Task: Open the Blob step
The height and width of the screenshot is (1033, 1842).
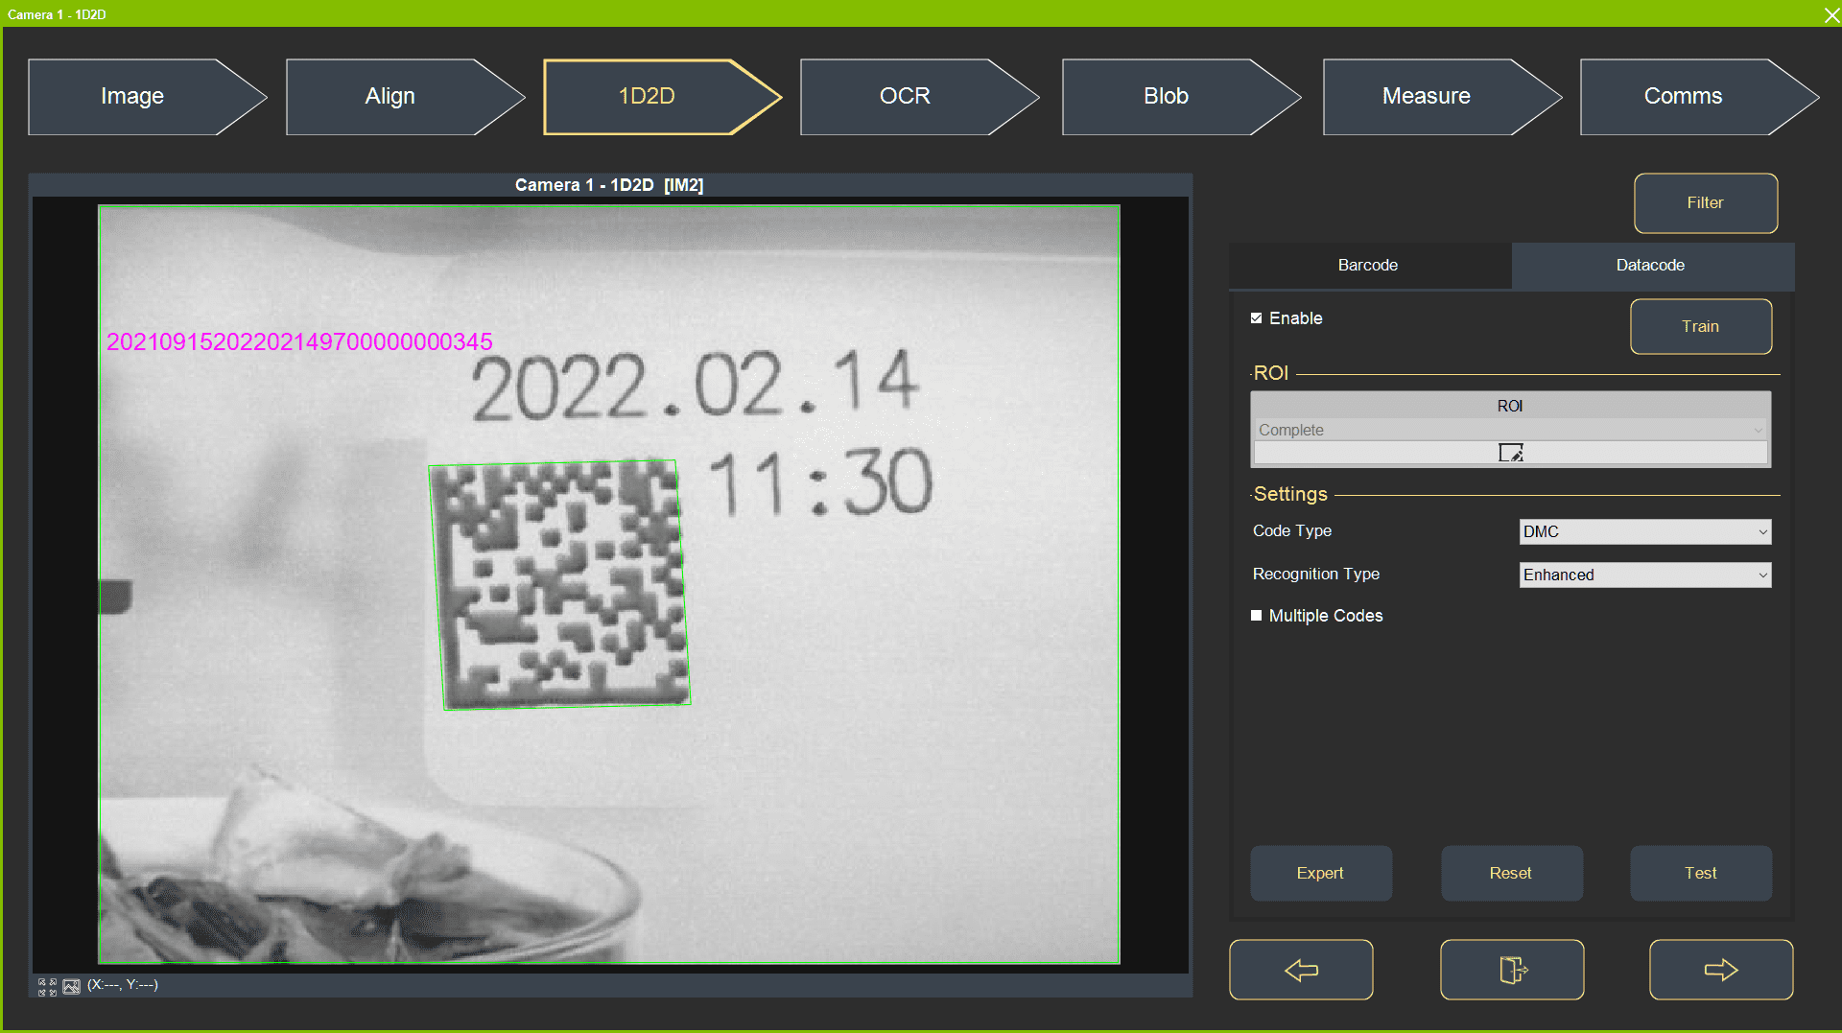Action: (x=1181, y=96)
